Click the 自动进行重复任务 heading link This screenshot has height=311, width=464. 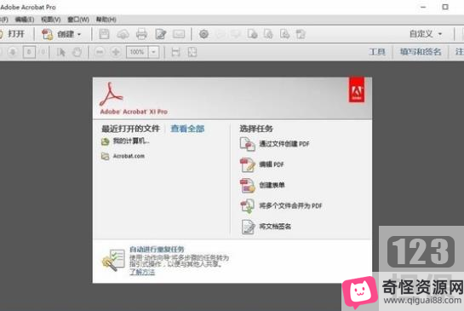(x=157, y=250)
